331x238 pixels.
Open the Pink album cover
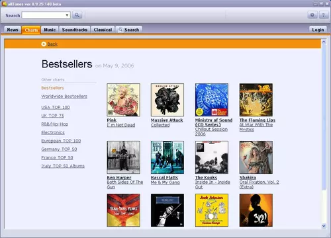[123, 100]
